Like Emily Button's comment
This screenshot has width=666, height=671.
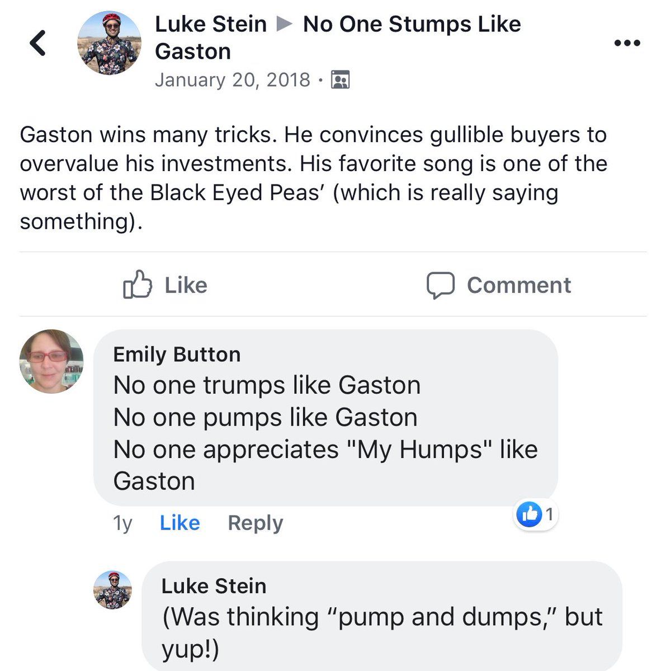[180, 523]
